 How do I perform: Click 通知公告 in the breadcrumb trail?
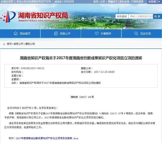30,44
